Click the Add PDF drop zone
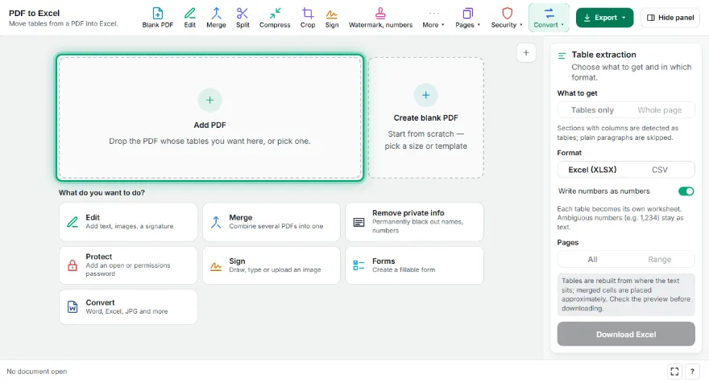Image resolution: width=709 pixels, height=382 pixels. point(209,118)
